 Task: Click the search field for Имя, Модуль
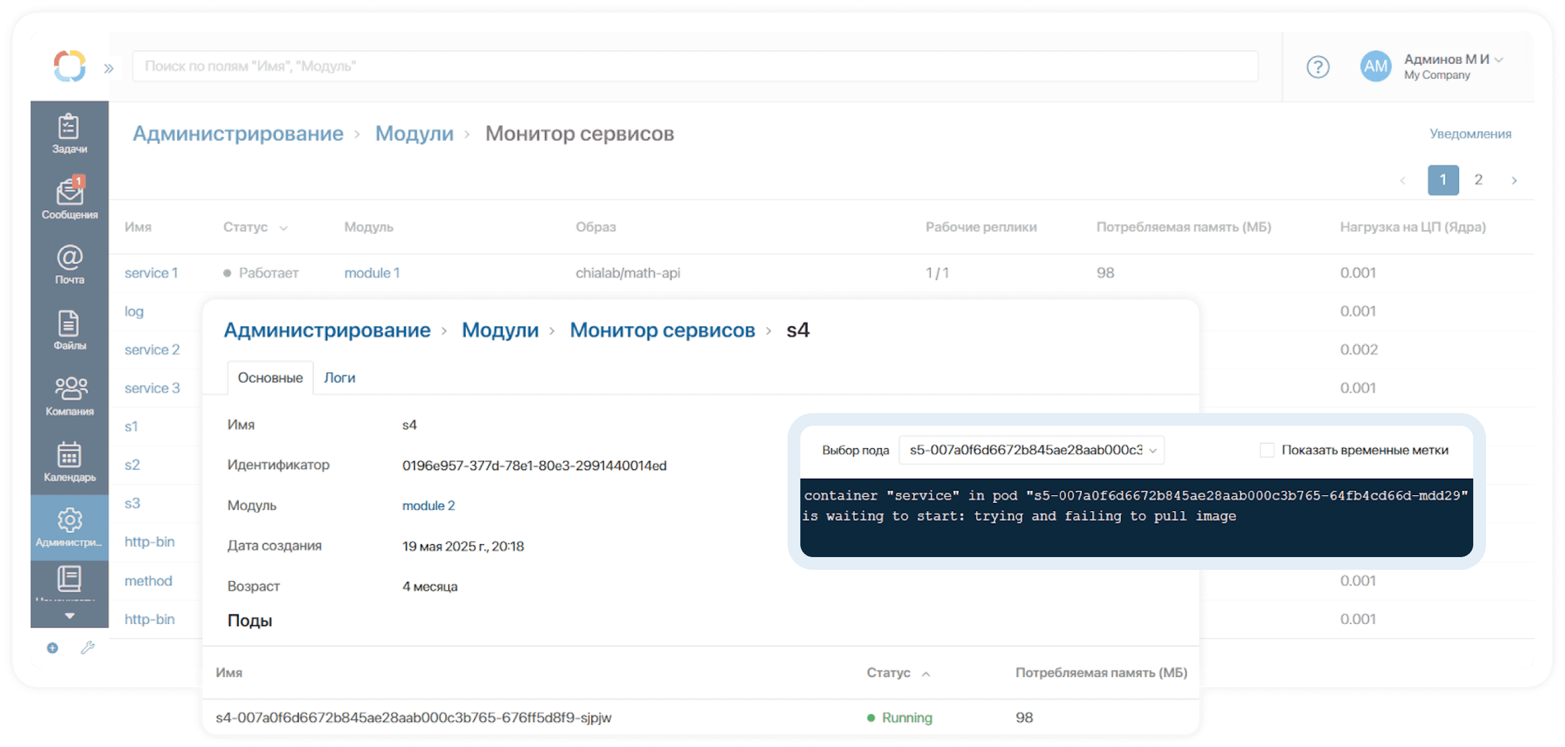(695, 66)
